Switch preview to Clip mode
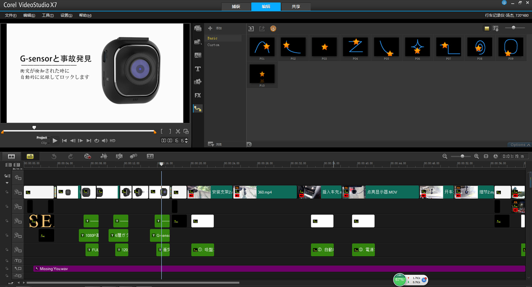Image resolution: width=532 pixels, height=287 pixels. click(x=44, y=143)
